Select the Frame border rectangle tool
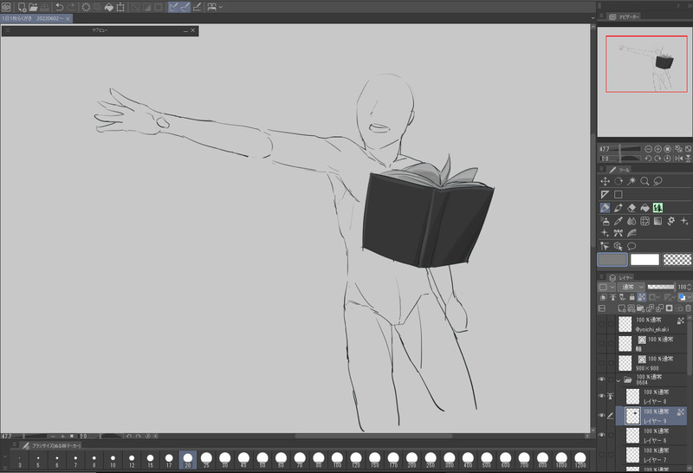 (619, 195)
